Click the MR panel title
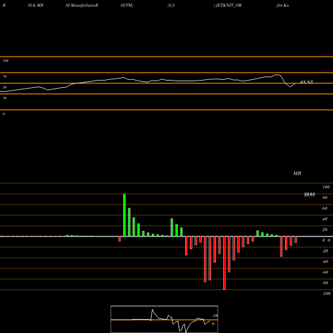This screenshot has height=333, width=333. pos(297,173)
